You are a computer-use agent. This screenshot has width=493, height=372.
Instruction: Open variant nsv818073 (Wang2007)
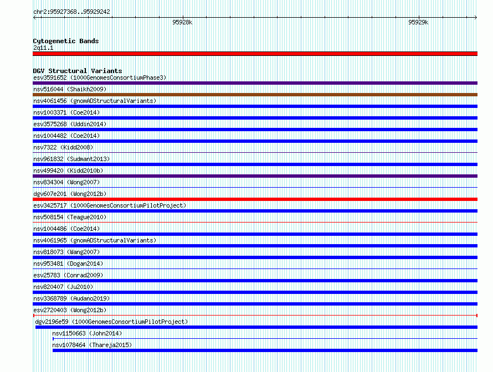[x=66, y=252]
